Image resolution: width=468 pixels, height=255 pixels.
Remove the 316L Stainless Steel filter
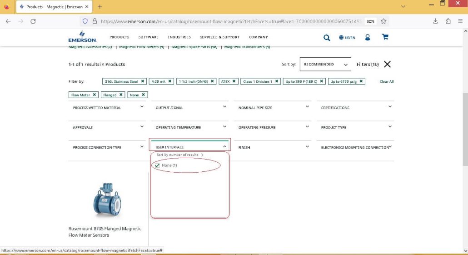[x=143, y=81]
